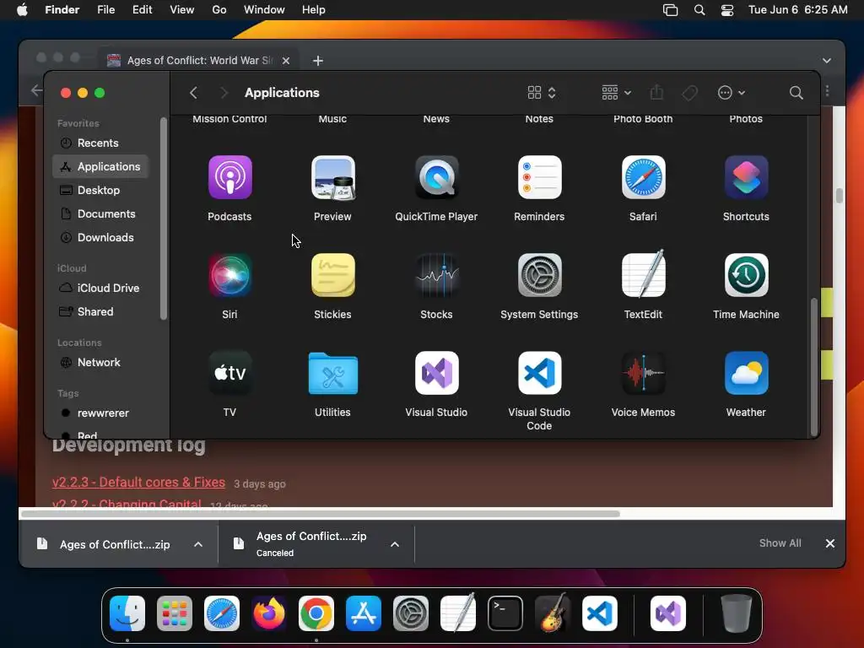Select the Weather app icon
Screen dimensions: 864x648
(746, 373)
